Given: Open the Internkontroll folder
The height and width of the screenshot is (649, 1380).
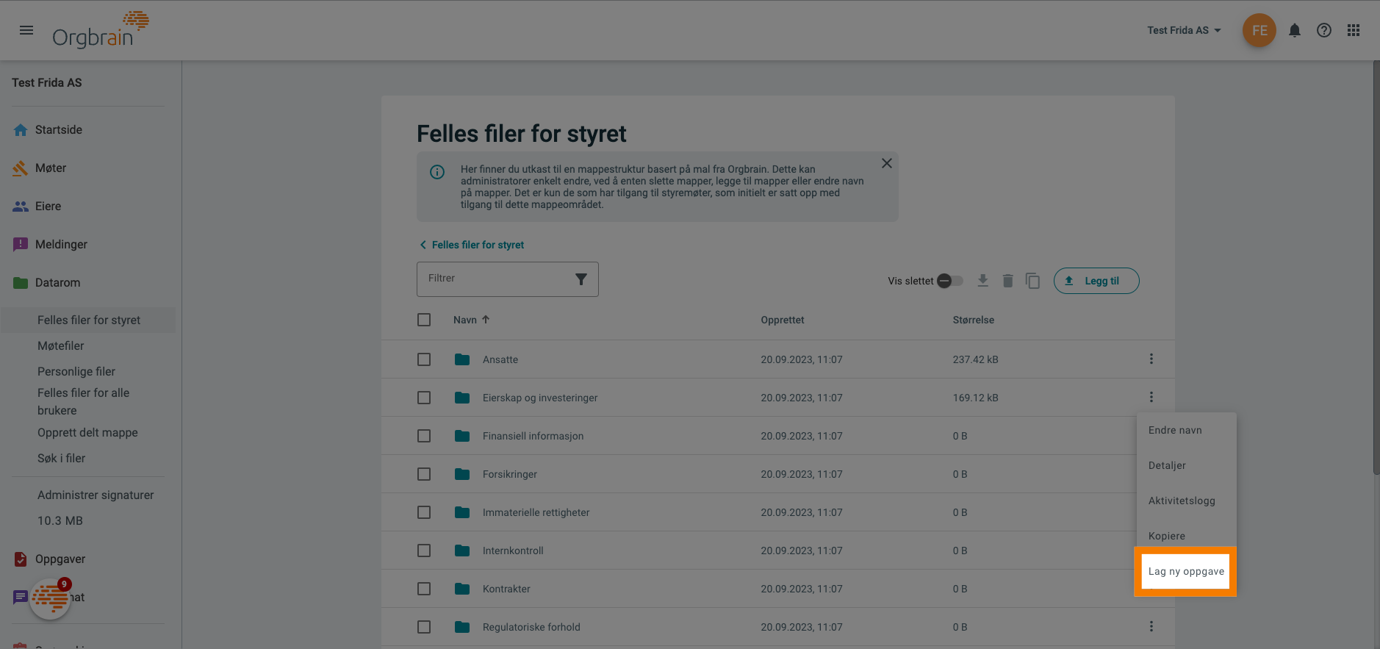Looking at the screenshot, I should (513, 551).
